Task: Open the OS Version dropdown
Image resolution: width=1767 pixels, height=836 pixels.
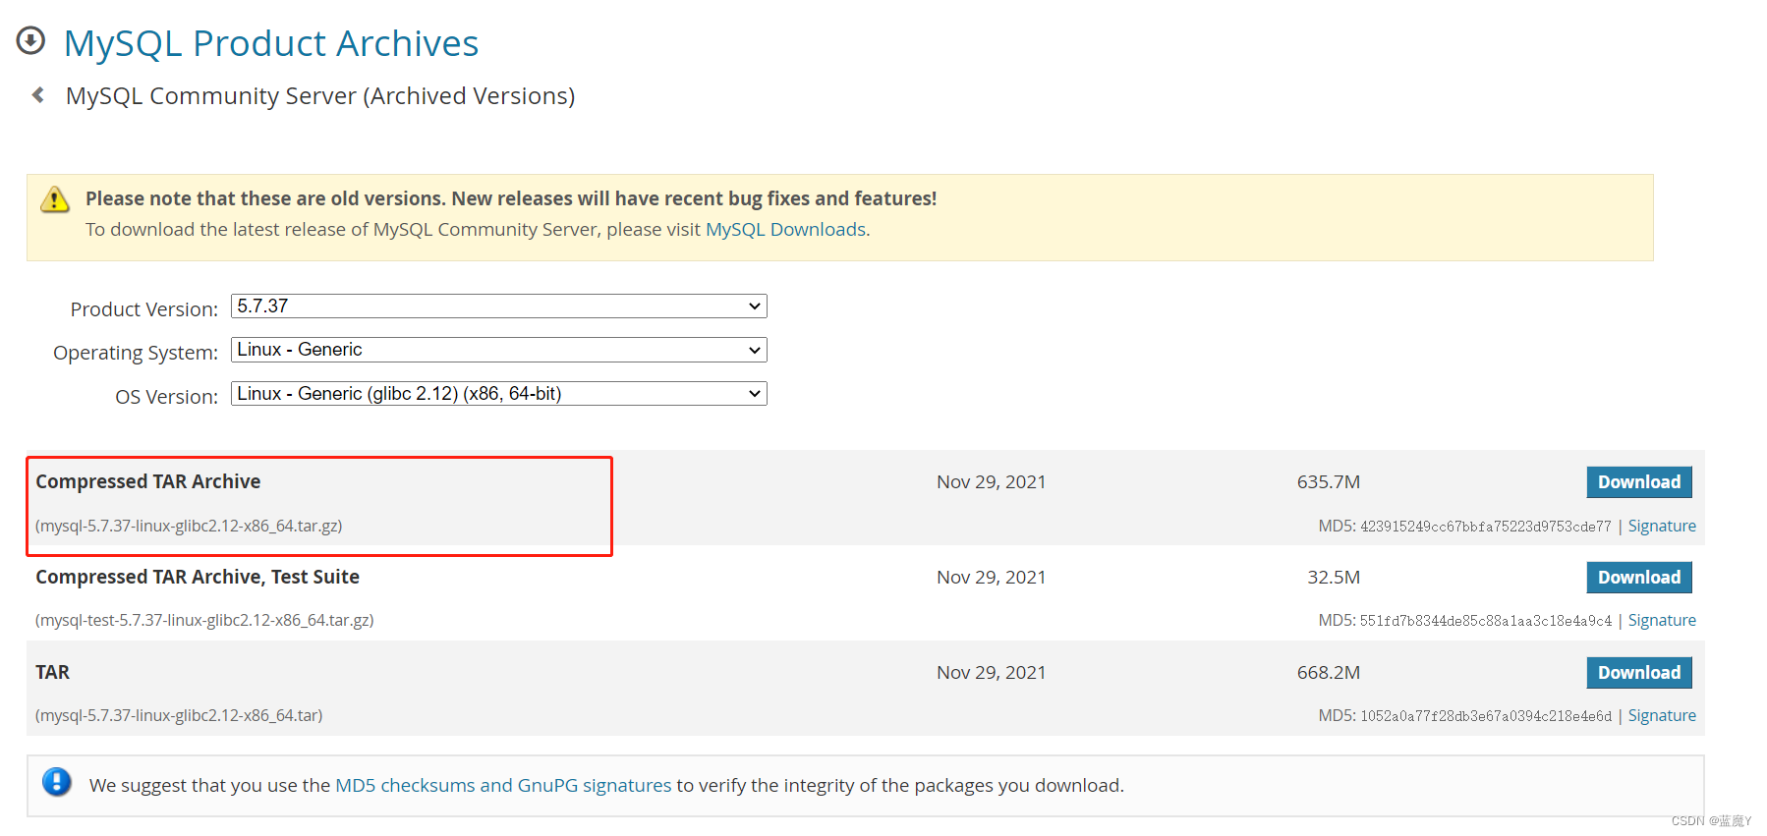Action: (498, 394)
